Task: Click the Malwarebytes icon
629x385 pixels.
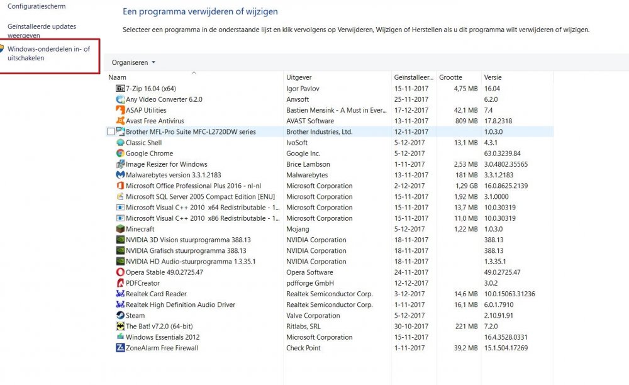Action: coord(120,175)
